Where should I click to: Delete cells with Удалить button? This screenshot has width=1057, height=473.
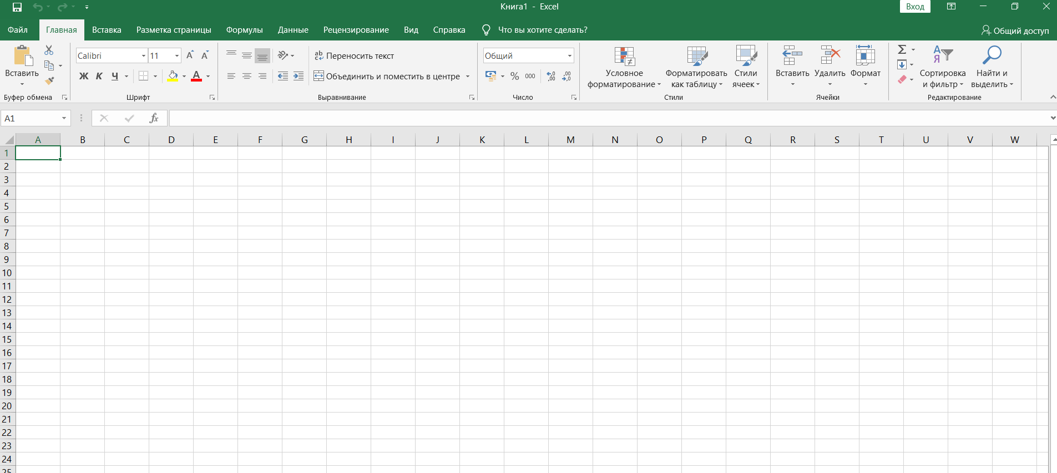pos(830,67)
